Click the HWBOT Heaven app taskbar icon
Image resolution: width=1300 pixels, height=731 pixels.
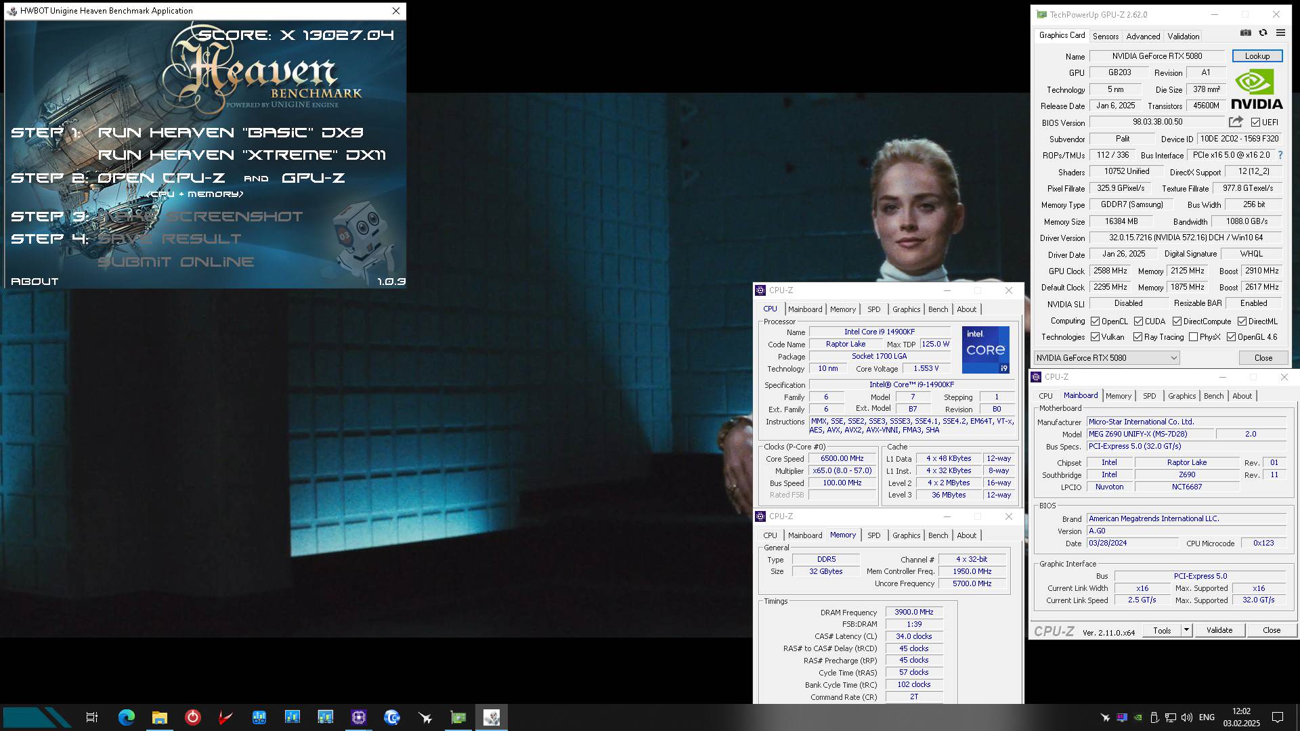(x=492, y=717)
